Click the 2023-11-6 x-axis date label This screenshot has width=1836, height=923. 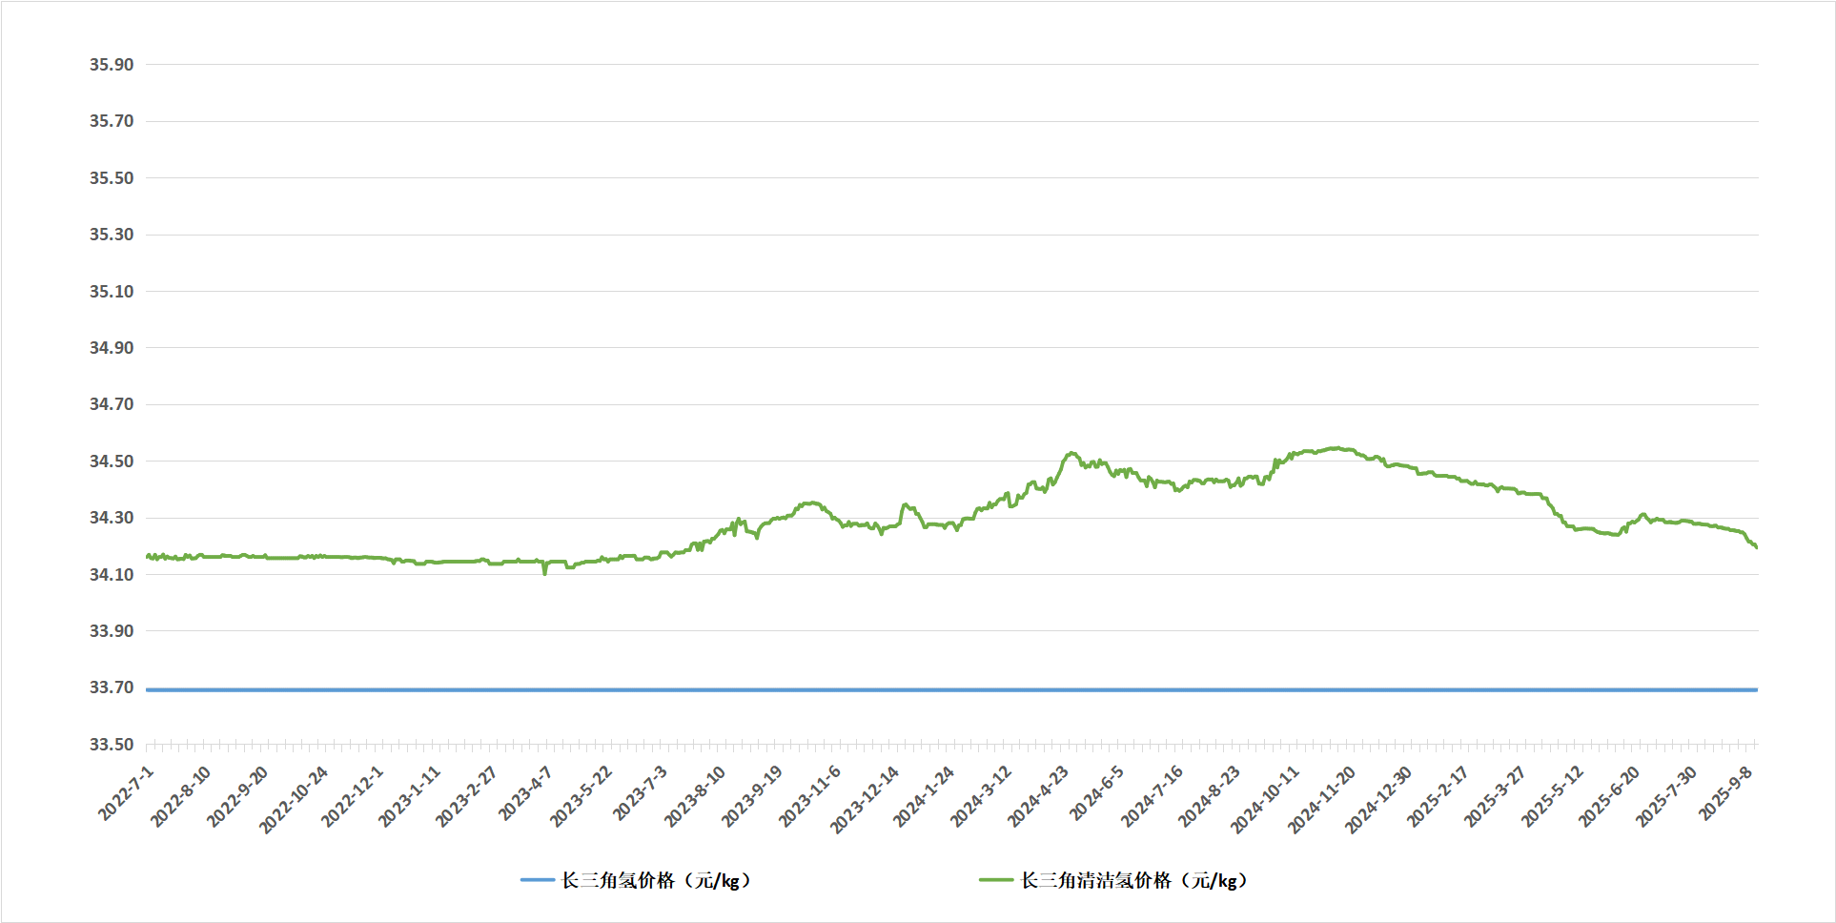pos(810,796)
